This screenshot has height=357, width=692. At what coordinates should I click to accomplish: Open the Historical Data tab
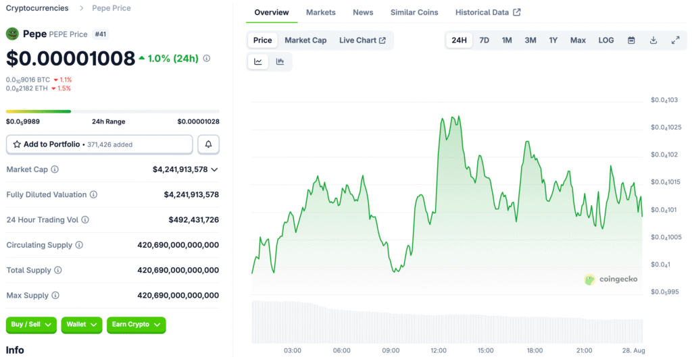tap(488, 12)
